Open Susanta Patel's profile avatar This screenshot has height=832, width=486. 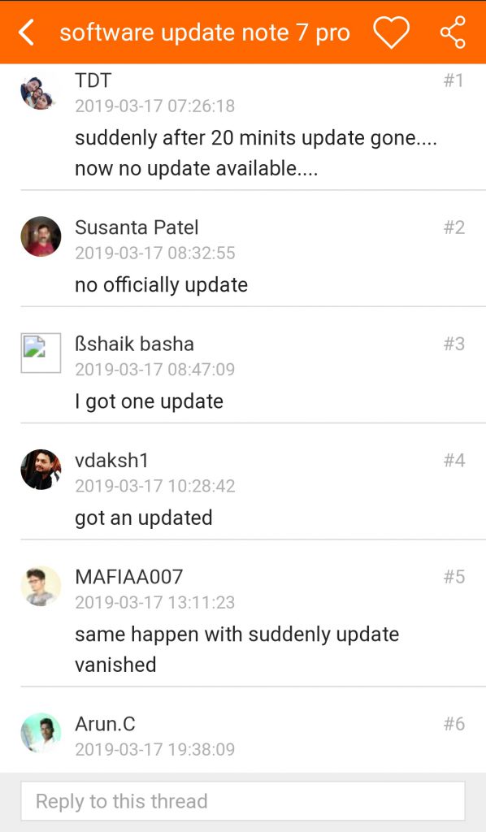[x=41, y=236]
